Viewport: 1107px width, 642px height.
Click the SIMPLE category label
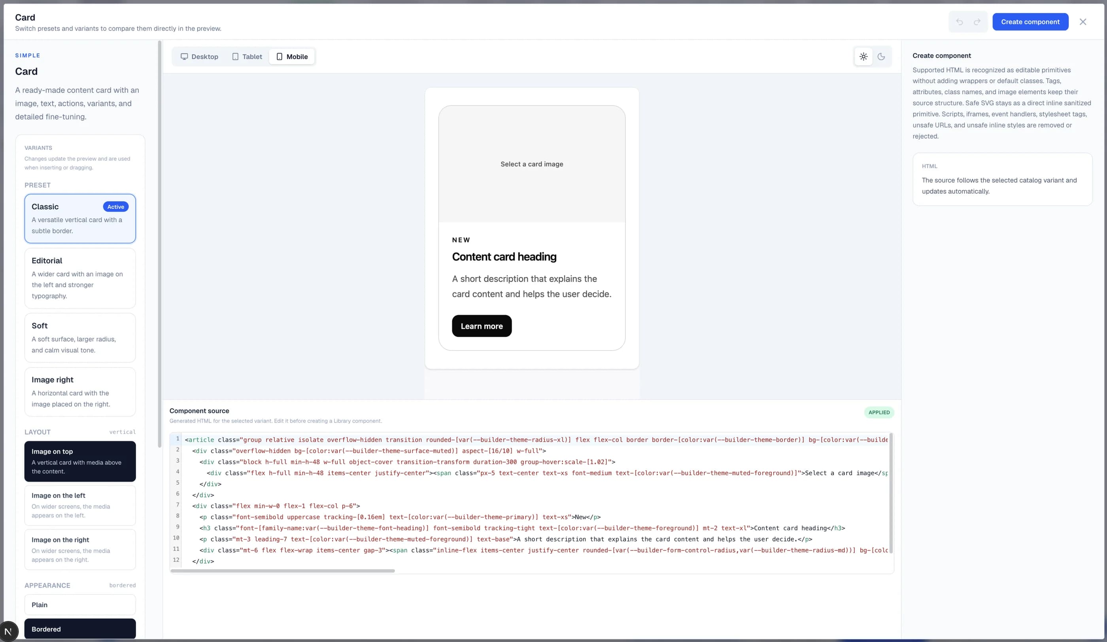point(27,55)
